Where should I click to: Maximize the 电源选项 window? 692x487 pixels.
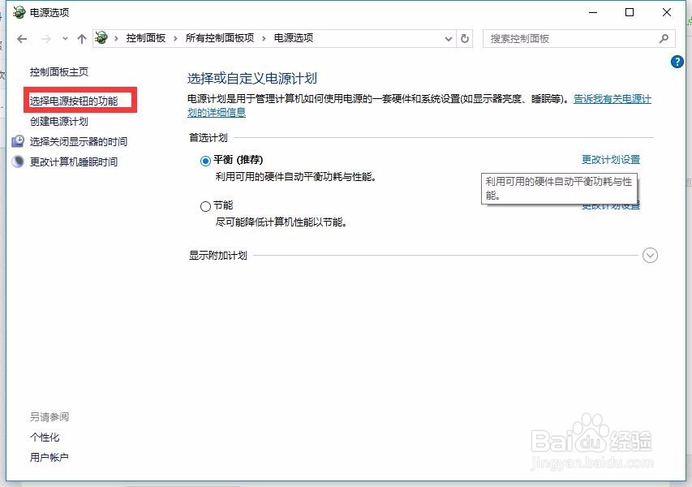point(630,12)
